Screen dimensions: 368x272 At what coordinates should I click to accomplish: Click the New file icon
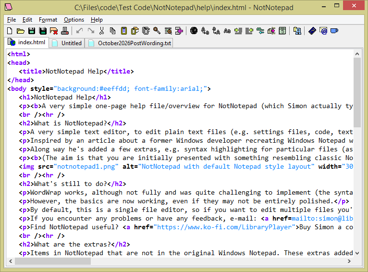(10, 31)
